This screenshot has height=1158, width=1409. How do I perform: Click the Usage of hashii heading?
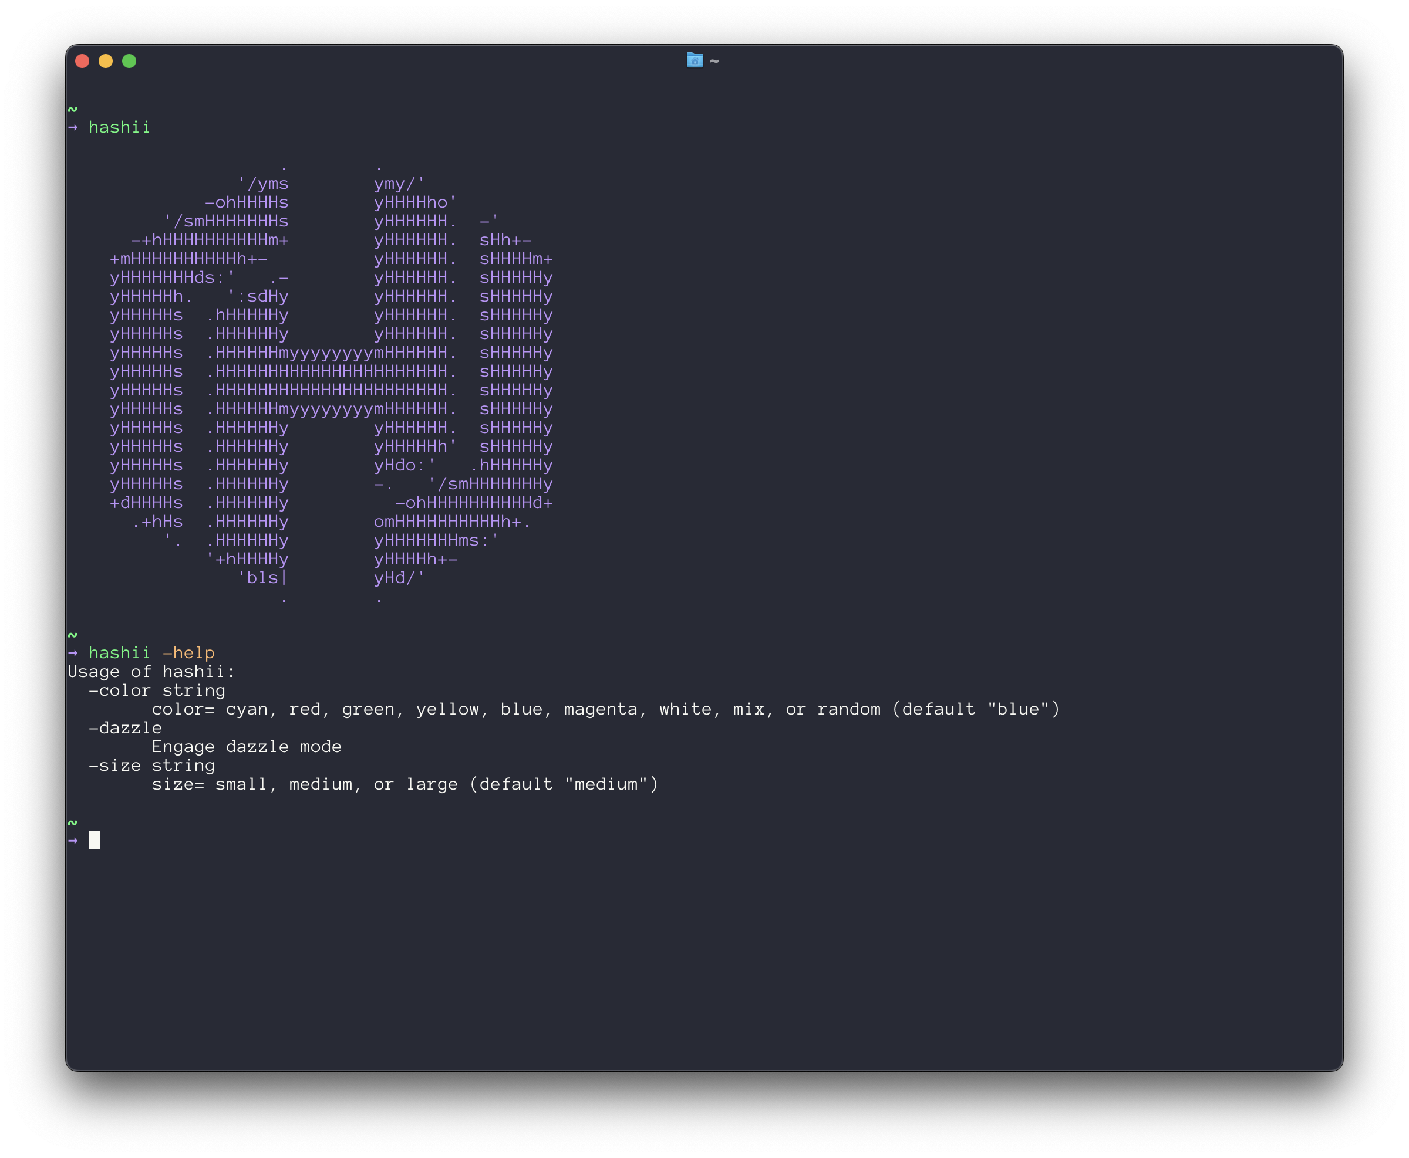coord(151,672)
